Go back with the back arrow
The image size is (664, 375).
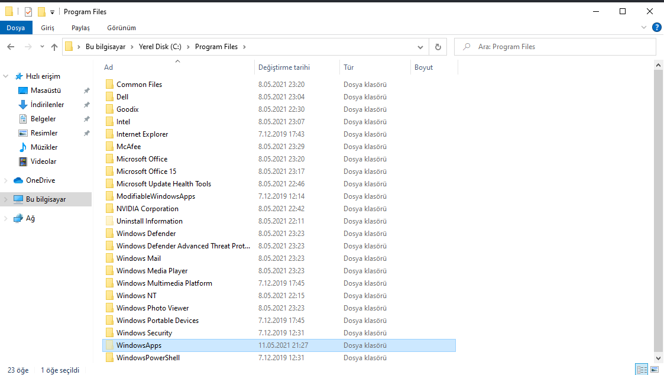[x=11, y=47]
